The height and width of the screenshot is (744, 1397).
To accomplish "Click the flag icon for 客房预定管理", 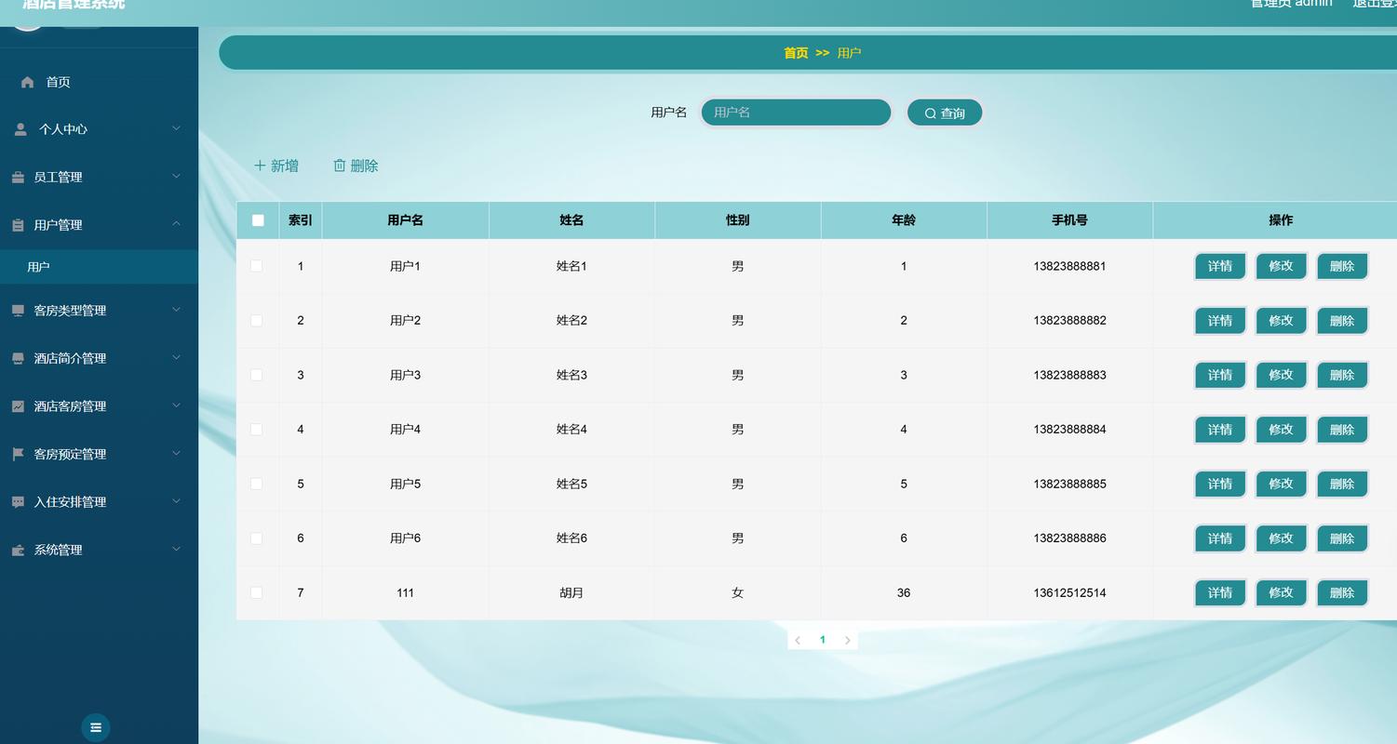I will [18, 454].
